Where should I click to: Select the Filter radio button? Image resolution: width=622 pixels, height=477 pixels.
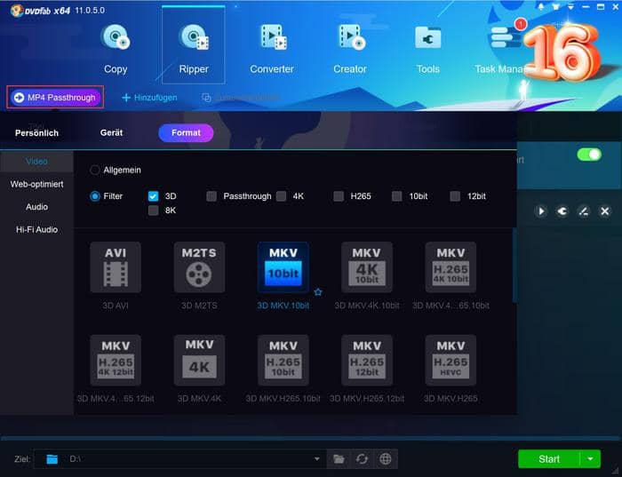(x=95, y=196)
